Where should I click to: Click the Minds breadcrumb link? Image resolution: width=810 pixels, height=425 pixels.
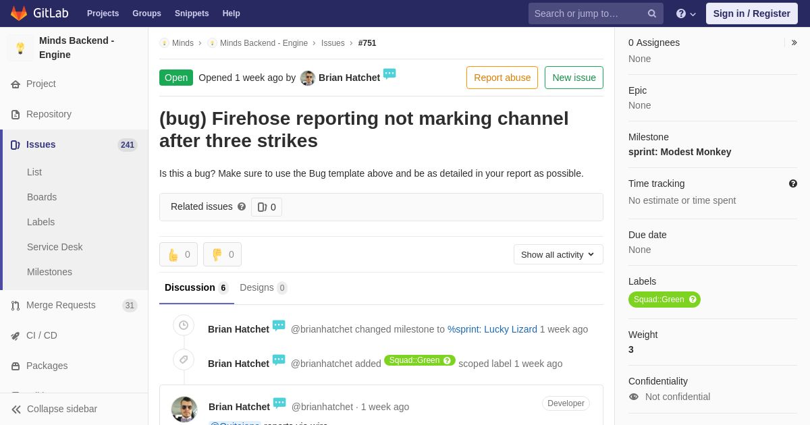(183, 43)
